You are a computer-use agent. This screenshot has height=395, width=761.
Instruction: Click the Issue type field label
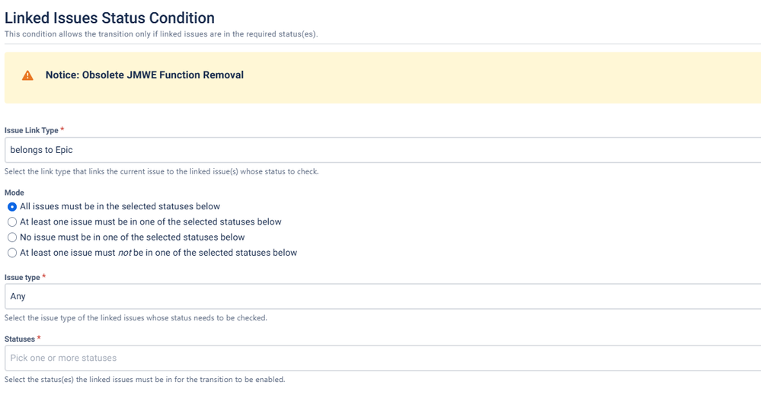coord(22,278)
